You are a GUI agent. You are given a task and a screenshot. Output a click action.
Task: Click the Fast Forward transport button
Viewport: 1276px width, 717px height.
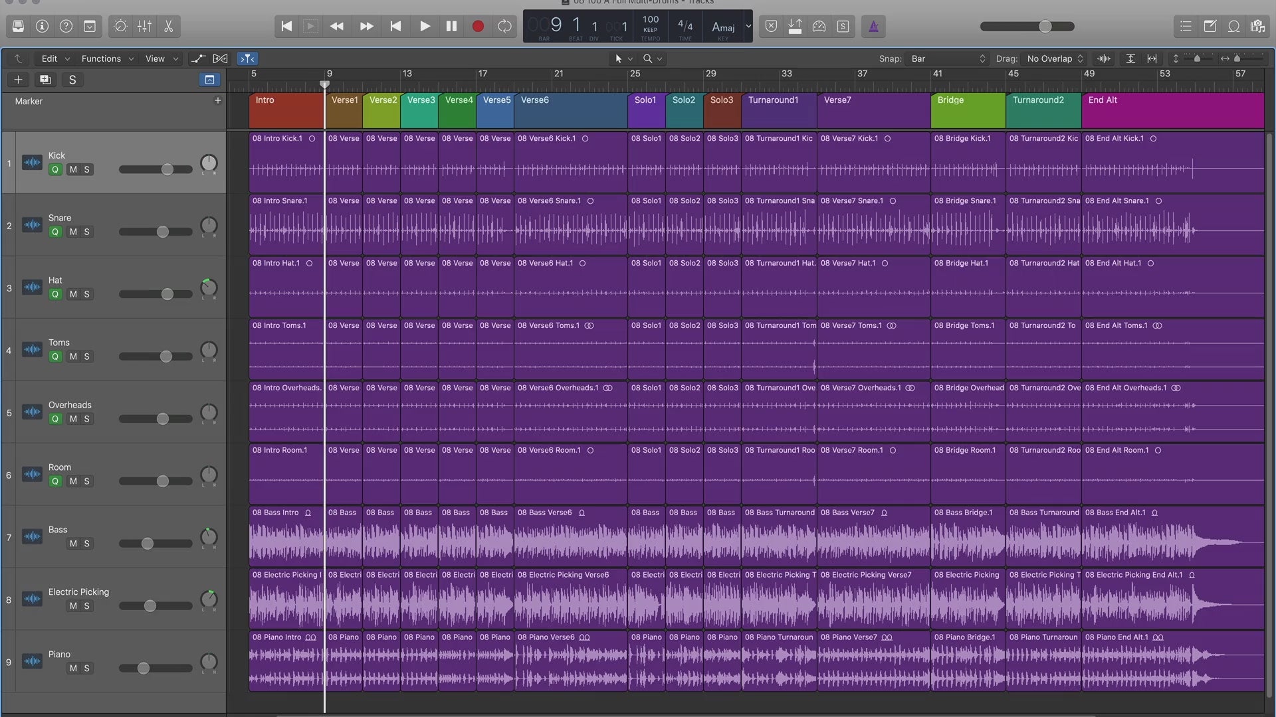click(x=366, y=27)
